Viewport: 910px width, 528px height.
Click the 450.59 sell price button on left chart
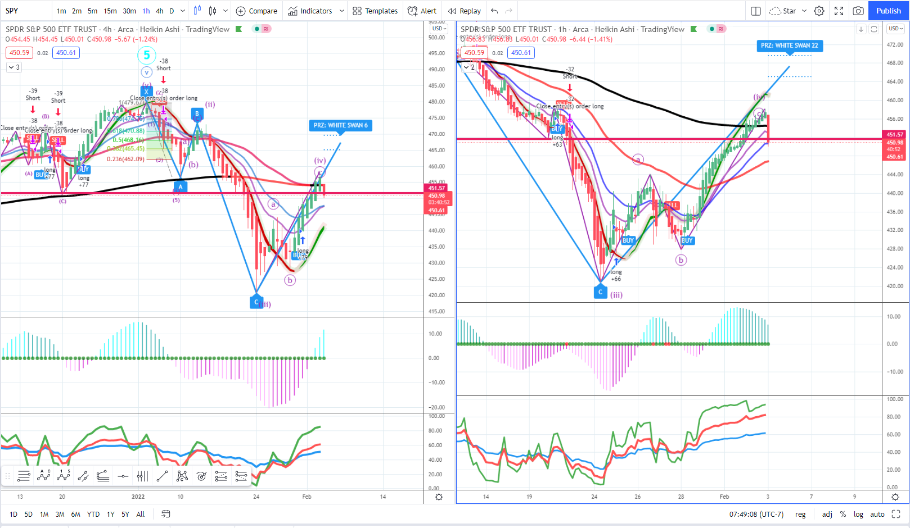tap(20, 53)
